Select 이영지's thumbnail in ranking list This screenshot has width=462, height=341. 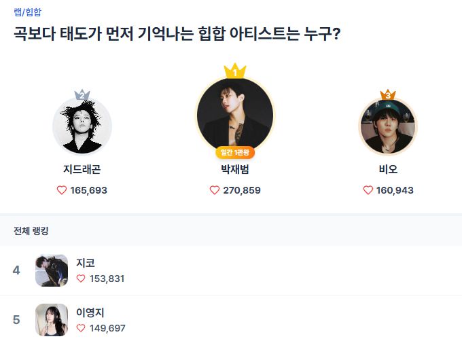click(x=52, y=319)
